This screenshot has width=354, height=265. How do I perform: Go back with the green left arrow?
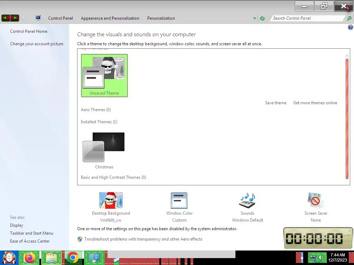tap(6, 18)
